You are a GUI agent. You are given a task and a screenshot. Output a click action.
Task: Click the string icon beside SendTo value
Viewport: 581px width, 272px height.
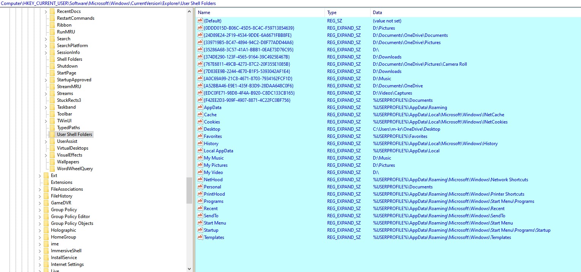(200, 216)
